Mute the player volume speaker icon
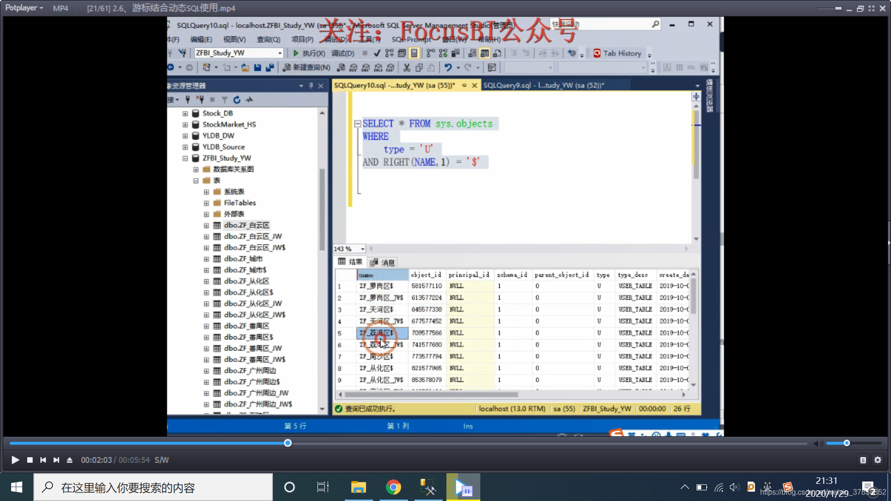 pyautogui.click(x=818, y=443)
